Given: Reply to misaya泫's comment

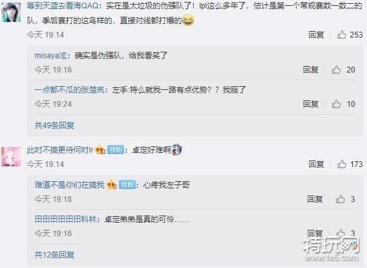Looking at the screenshot, I should click(x=311, y=70).
